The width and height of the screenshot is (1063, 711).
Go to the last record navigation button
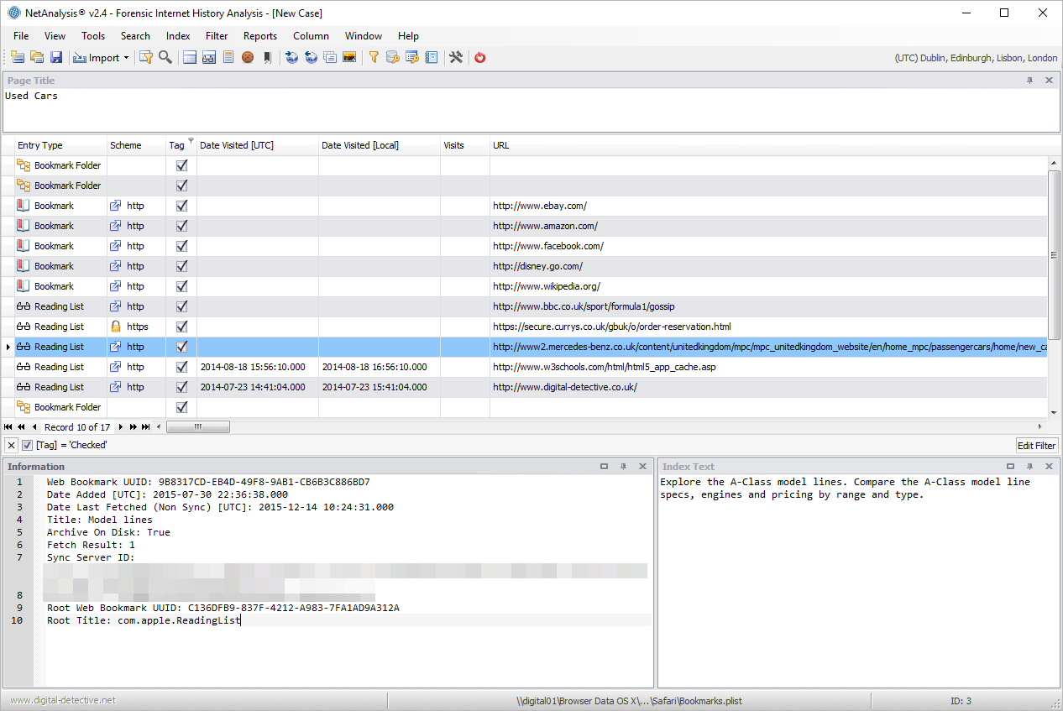click(146, 427)
